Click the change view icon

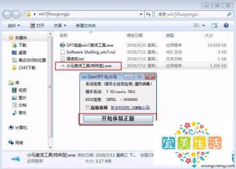(196, 26)
